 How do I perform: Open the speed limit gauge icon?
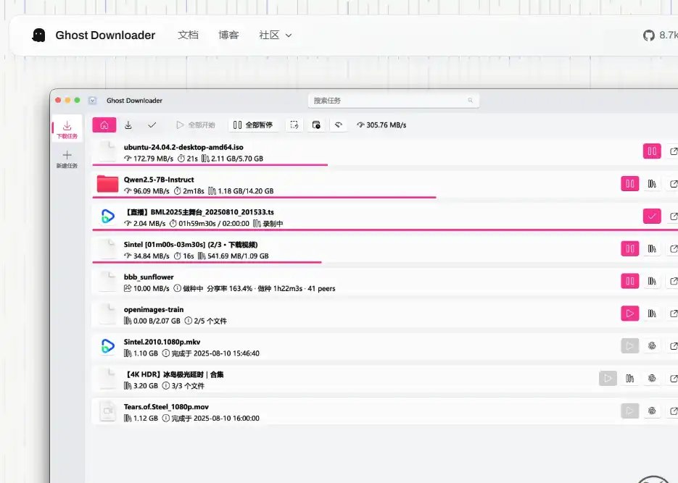tap(339, 125)
